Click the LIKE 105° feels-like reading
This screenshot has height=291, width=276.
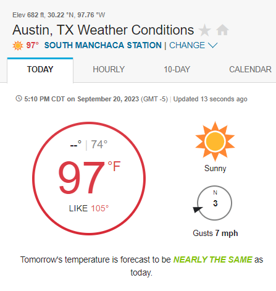[x=89, y=208]
